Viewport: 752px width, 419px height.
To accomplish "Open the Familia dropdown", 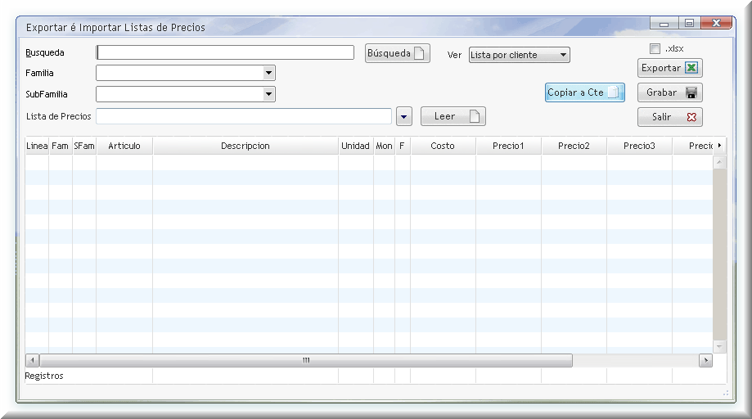I will [x=268, y=73].
